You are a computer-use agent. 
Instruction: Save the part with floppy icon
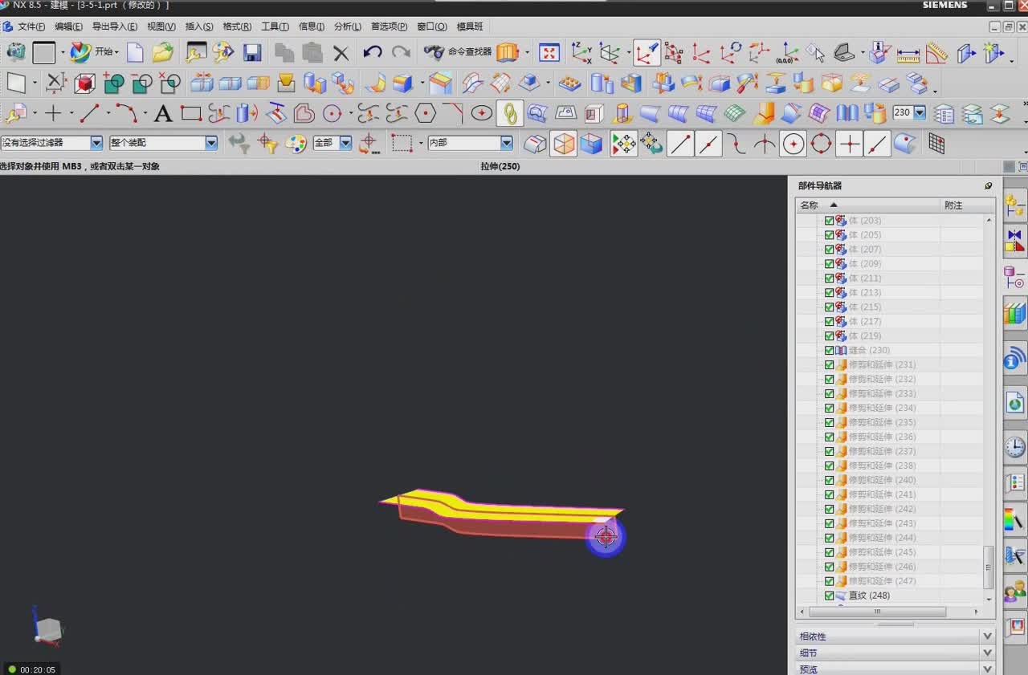click(x=252, y=53)
